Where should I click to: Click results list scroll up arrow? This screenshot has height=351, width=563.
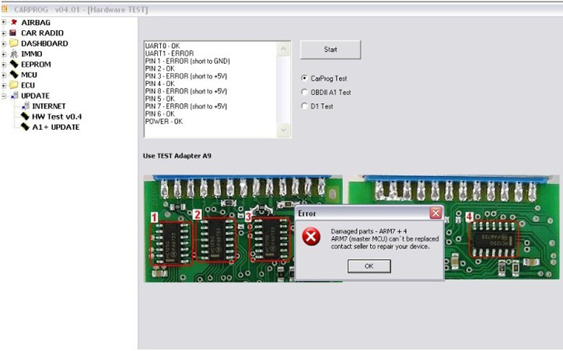[x=283, y=49]
